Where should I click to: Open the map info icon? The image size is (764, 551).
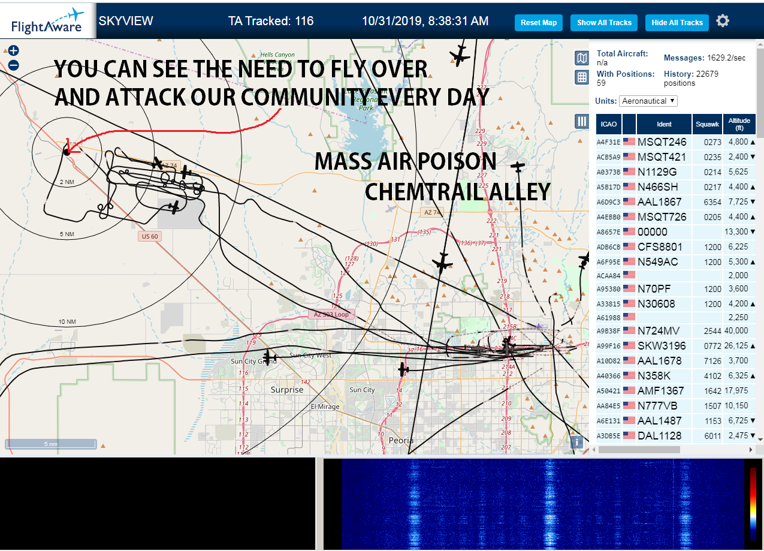(577, 442)
